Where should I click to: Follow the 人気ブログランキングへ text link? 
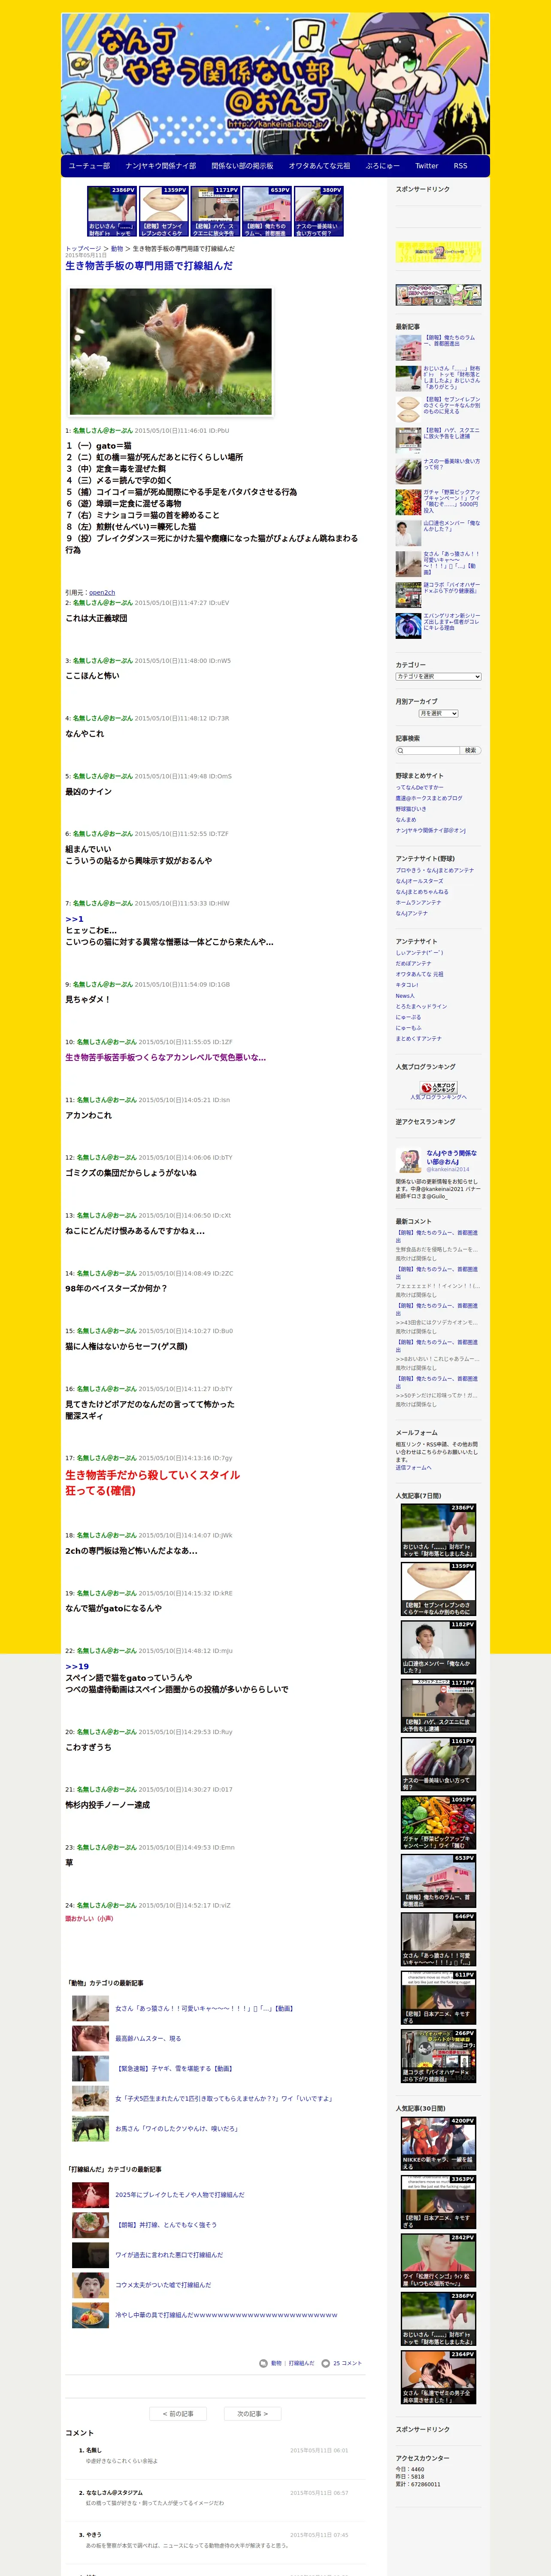(x=438, y=1097)
